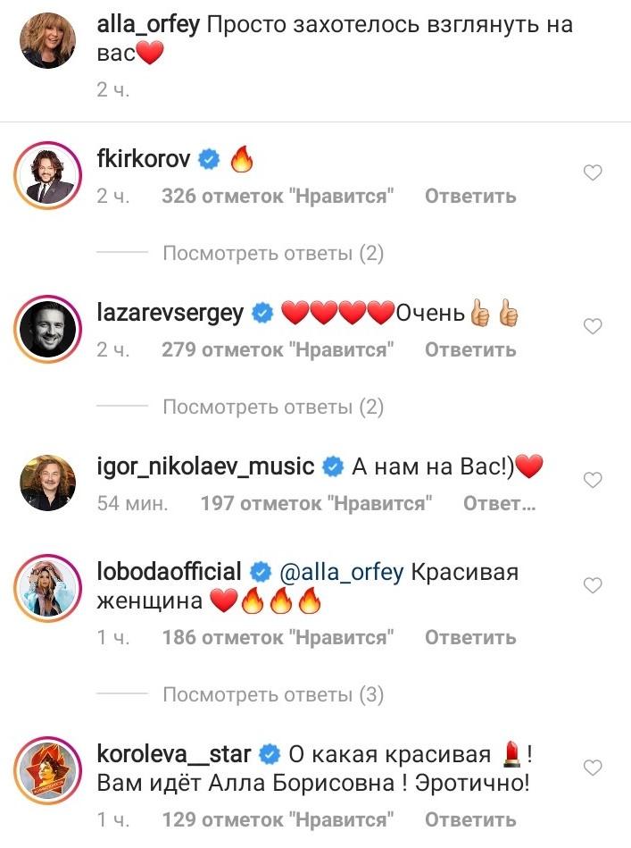The image size is (631, 848).
Task: Reply to fkirkorov's fire emoji comment
Action: tap(470, 197)
